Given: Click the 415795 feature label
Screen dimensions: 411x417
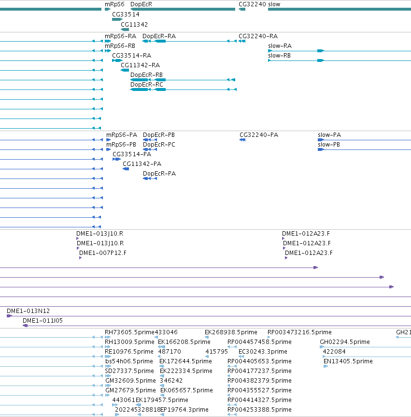Looking at the screenshot, I should click(x=216, y=352).
